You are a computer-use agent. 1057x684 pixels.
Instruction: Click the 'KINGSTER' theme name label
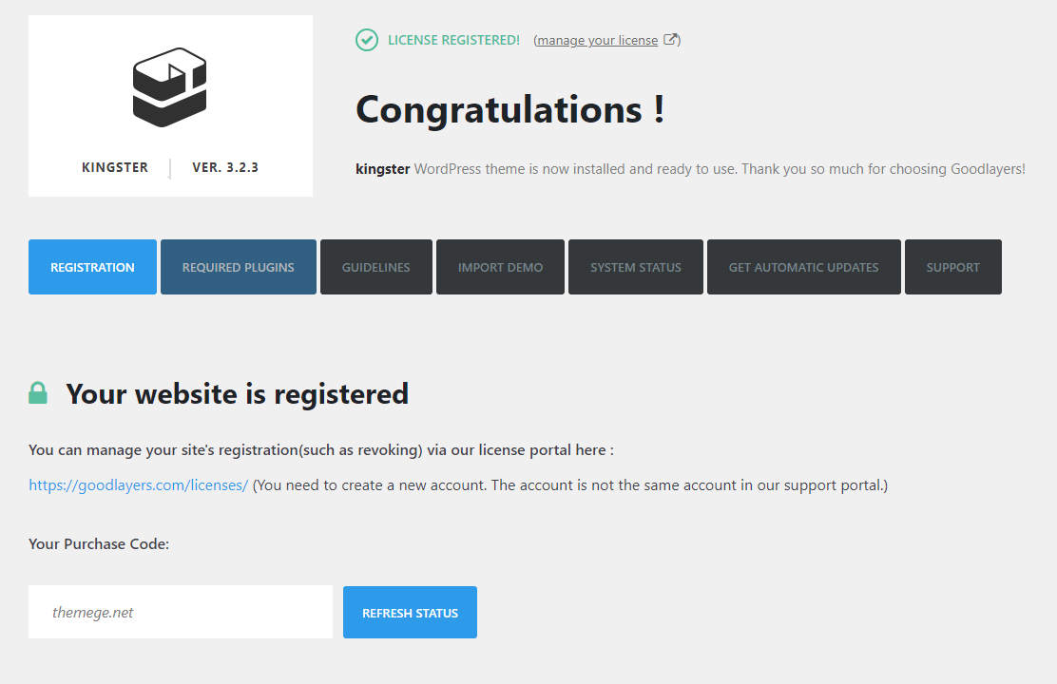tap(115, 167)
